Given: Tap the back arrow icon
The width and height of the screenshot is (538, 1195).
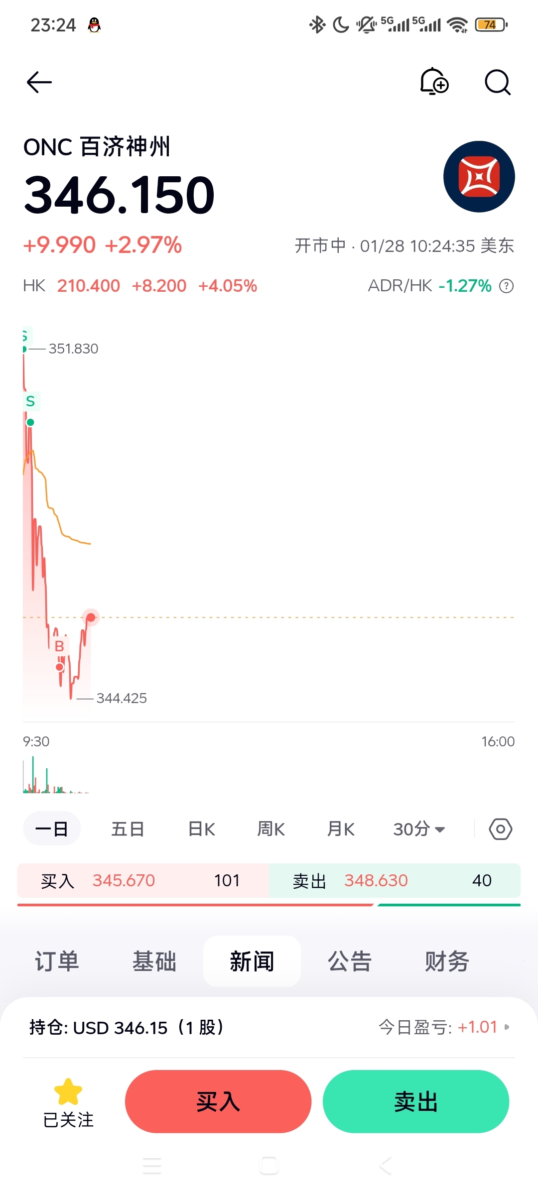Looking at the screenshot, I should (39, 82).
